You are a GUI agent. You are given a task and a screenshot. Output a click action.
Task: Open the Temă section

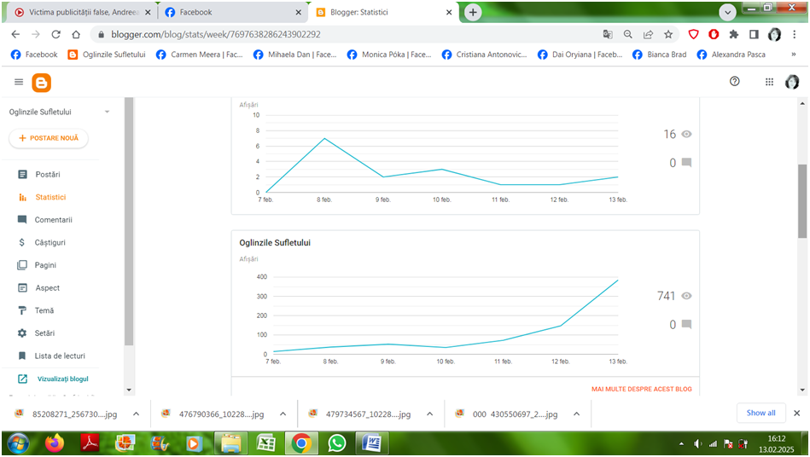[44, 310]
